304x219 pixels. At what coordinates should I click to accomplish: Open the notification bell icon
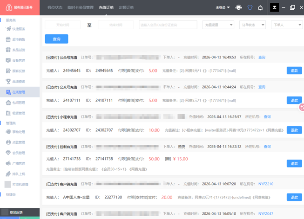[x=260, y=8]
